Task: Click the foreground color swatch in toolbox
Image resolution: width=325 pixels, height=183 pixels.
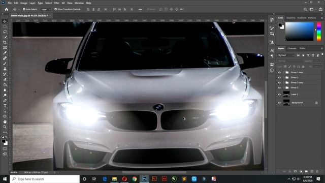Action: [x=4, y=141]
